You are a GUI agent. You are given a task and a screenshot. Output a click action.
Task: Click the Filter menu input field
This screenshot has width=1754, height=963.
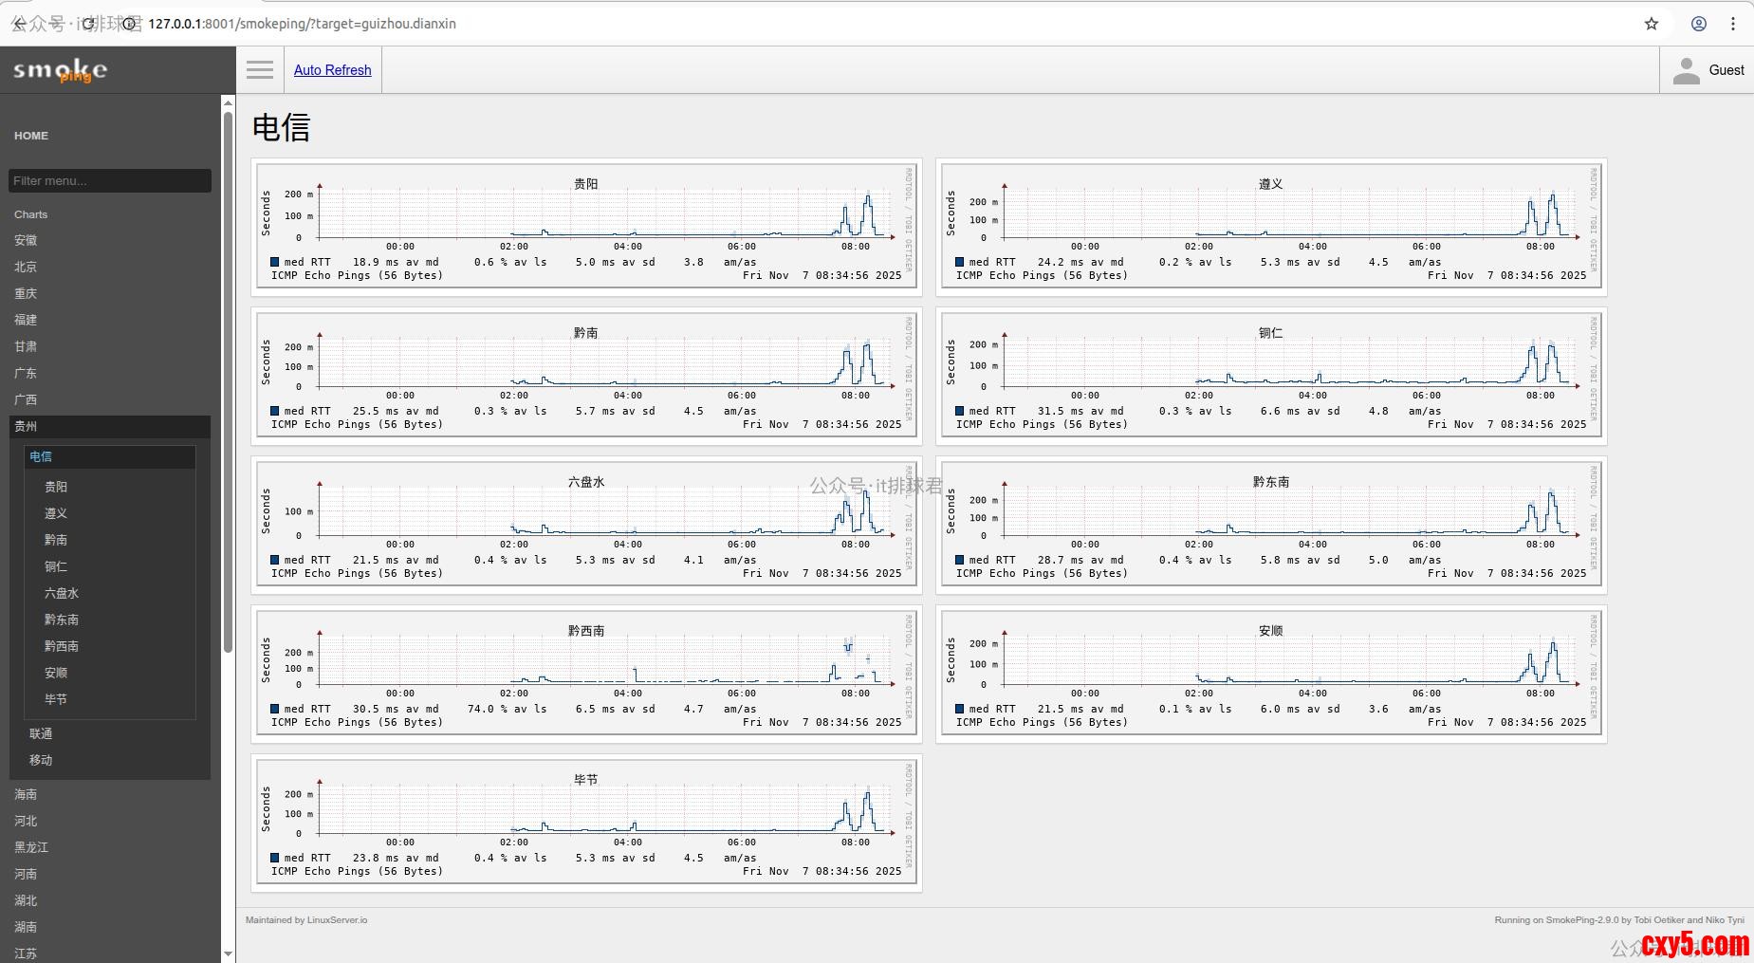click(109, 181)
